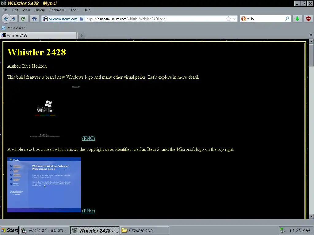Open the PNG link beside the bootscreen
The width and height of the screenshot is (314, 235).
[89, 138]
